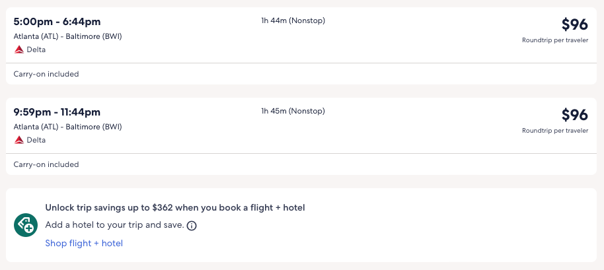Click Atlanta - Baltimore route on 9:59pm flight

coord(67,127)
